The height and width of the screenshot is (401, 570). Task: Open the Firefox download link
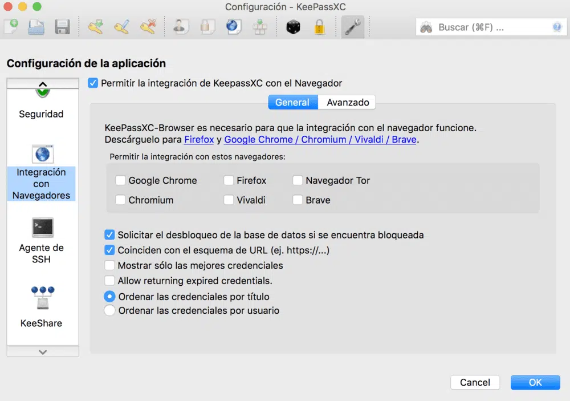(x=199, y=139)
